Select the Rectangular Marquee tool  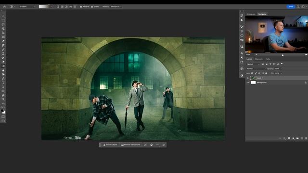click(x=3, y=20)
